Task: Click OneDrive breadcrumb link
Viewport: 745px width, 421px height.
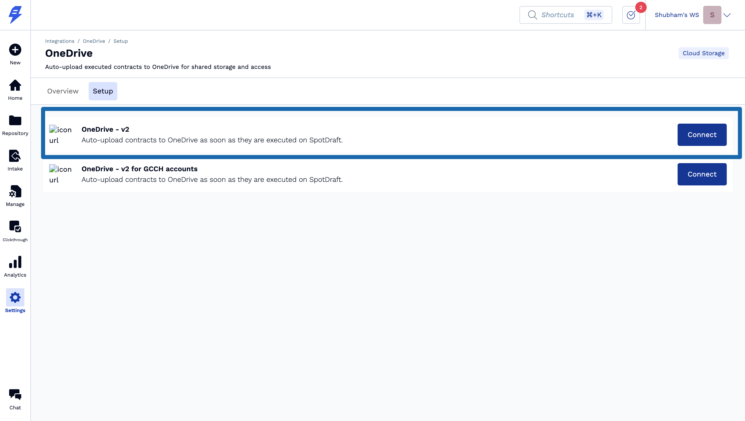Action: 94,41
